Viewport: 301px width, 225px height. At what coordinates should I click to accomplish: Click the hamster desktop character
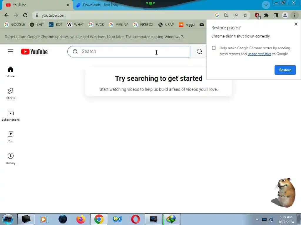284,193
